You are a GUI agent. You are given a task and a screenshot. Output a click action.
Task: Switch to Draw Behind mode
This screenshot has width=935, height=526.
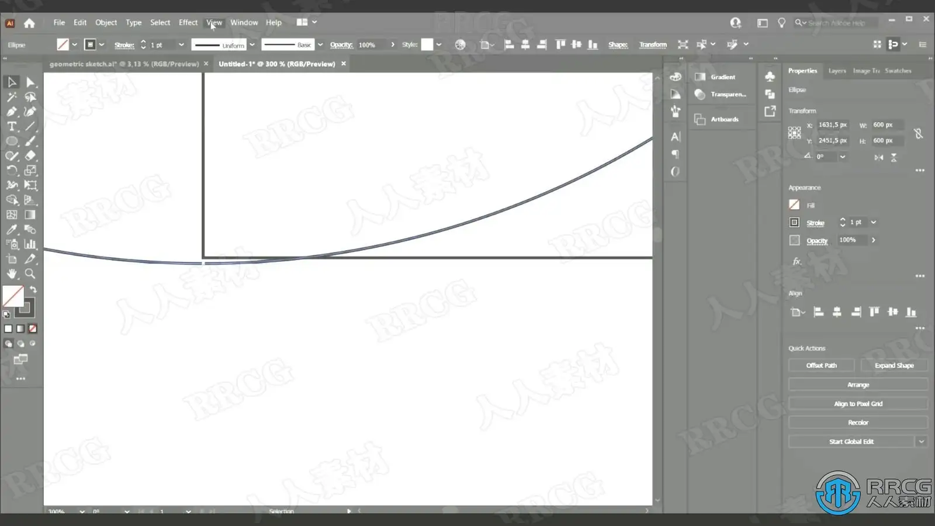tap(20, 344)
